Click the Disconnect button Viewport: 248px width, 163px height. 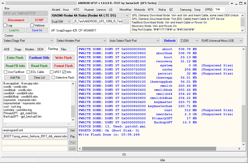16,20
